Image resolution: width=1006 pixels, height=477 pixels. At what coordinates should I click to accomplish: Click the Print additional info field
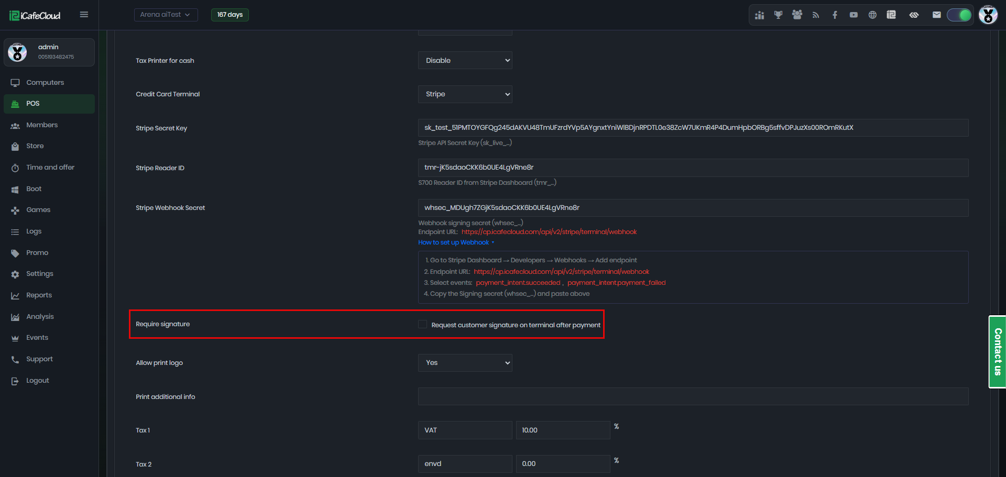pos(693,396)
